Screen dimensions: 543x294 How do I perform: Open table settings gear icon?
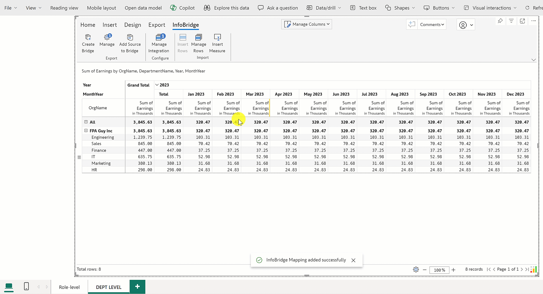point(416,269)
